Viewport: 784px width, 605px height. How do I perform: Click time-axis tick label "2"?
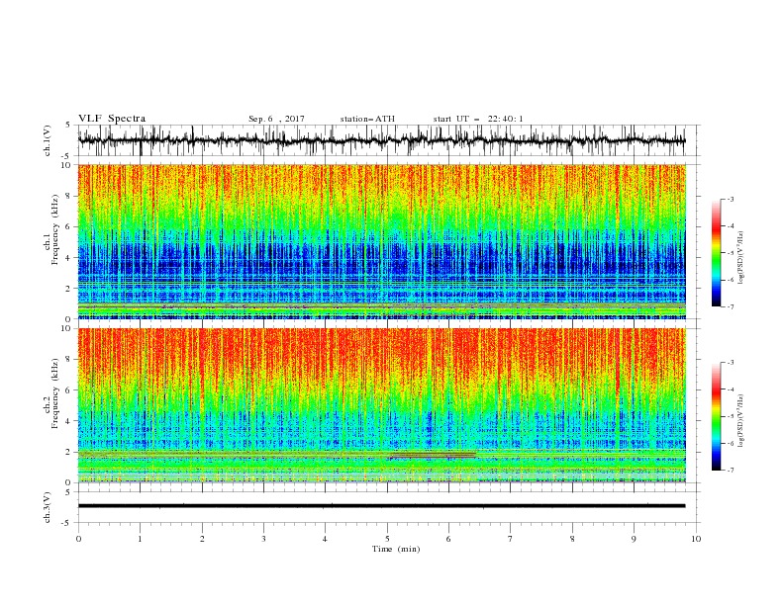202,539
